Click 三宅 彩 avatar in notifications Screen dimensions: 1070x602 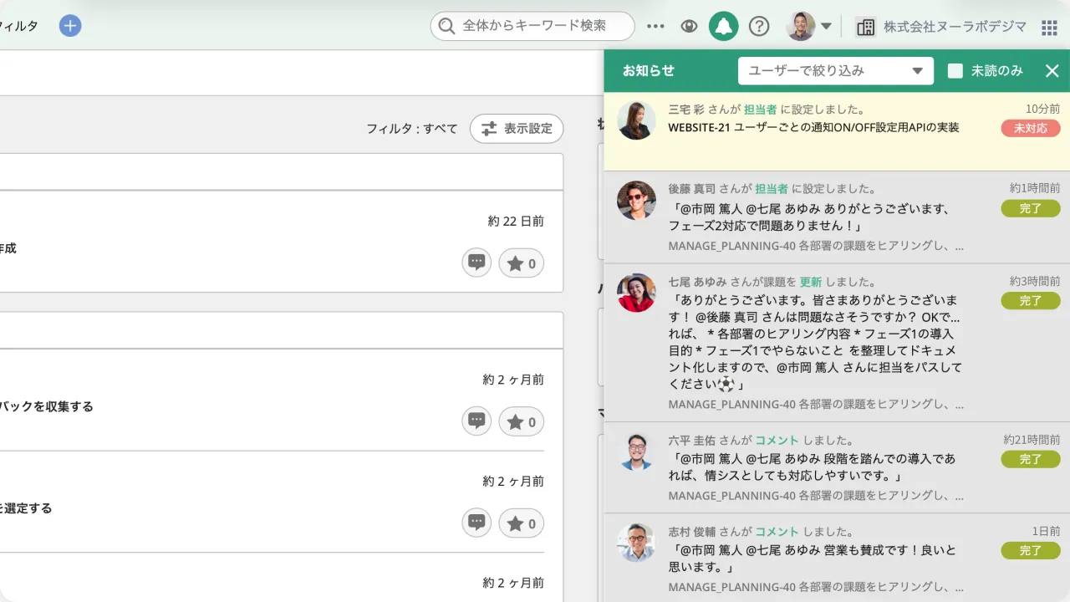(636, 120)
